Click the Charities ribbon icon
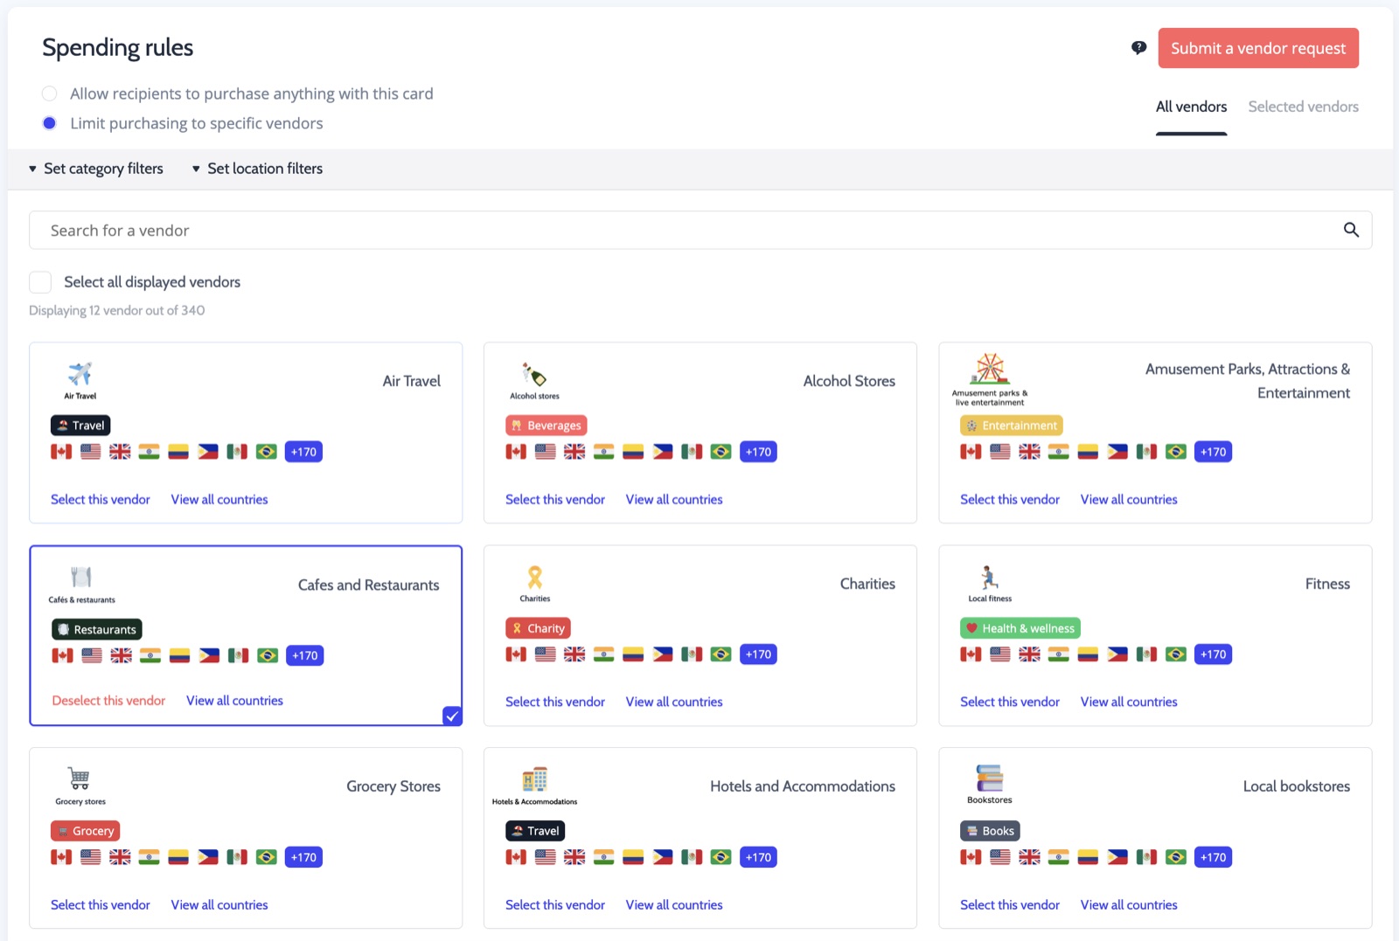 [x=535, y=578]
